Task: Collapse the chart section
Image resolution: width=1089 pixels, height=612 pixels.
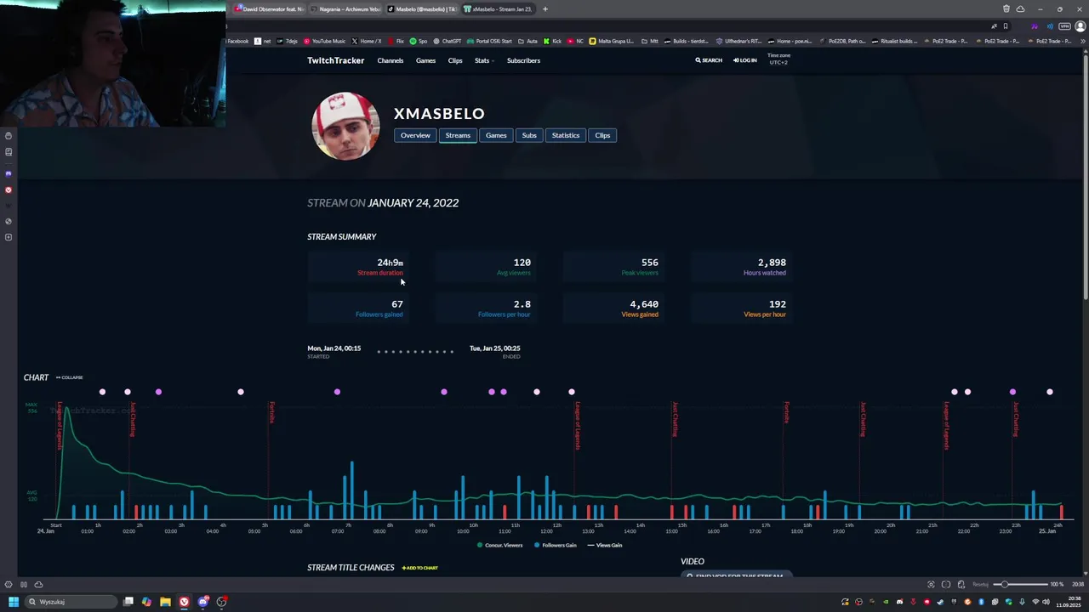Action: click(70, 377)
